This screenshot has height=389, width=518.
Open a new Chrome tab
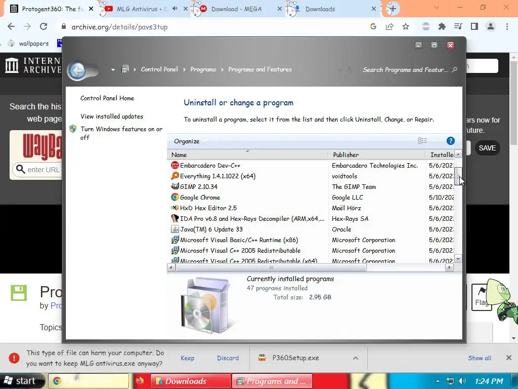click(393, 9)
